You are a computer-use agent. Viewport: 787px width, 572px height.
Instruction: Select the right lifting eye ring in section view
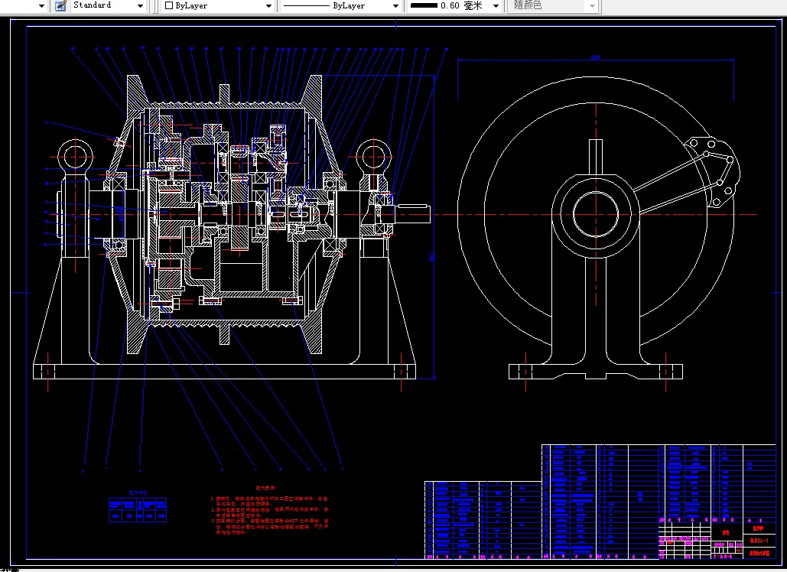click(x=372, y=156)
